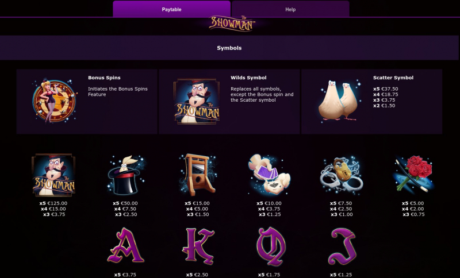Image resolution: width=460 pixels, height=278 pixels.
Task: Click the Bonus Spins showgirl wheel icon
Action: pyautogui.click(x=55, y=101)
